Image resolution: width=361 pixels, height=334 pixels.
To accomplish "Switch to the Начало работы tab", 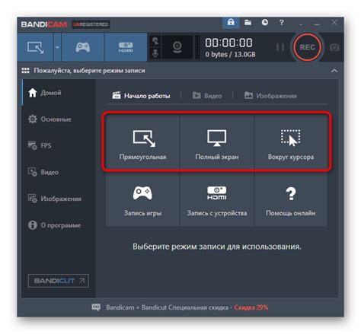I will 141,96.
